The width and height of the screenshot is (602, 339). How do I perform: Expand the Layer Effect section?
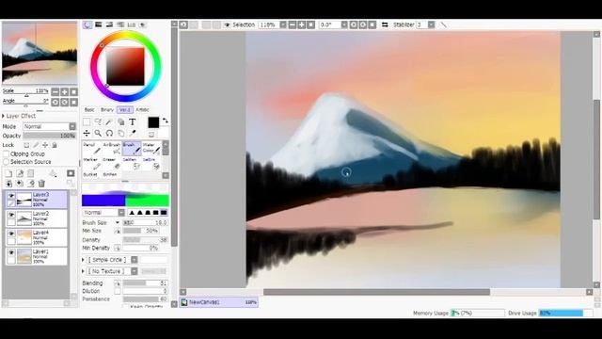tap(4, 116)
